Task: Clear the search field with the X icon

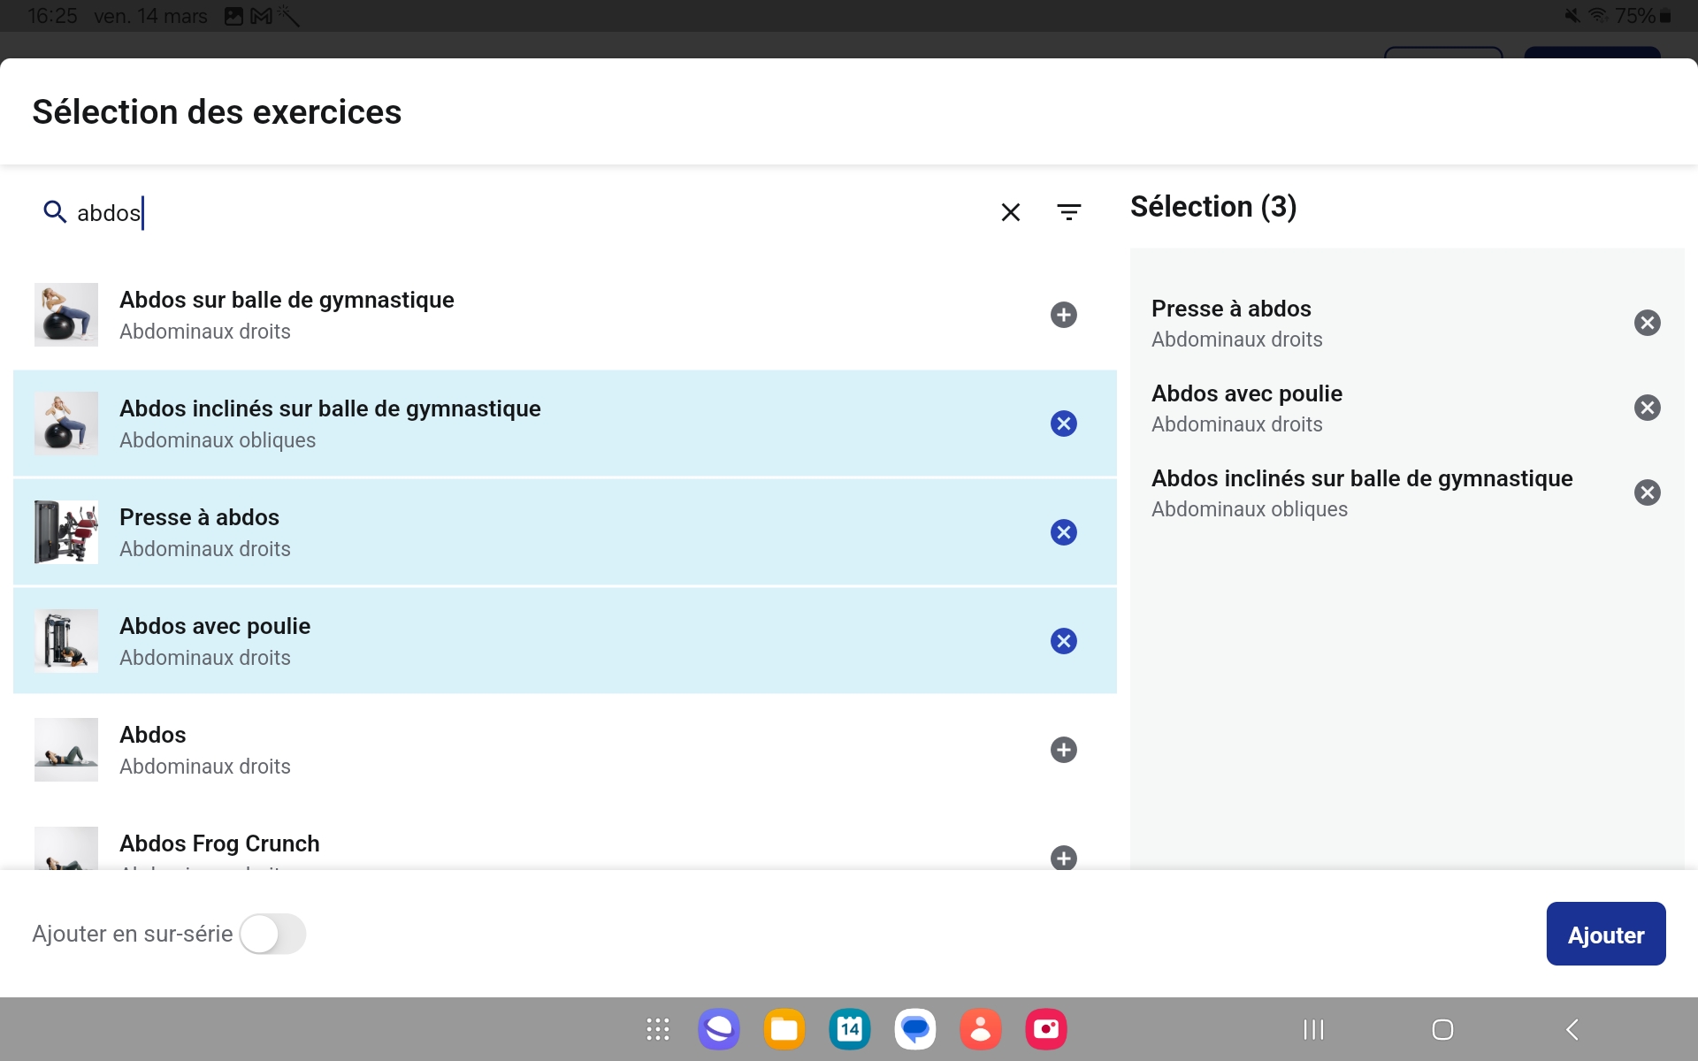Action: pyautogui.click(x=1011, y=212)
